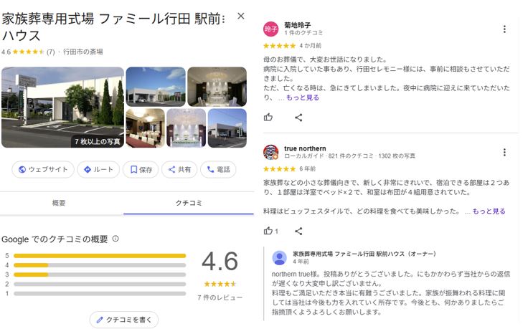Open the three-dot menu beside the place title

click(224, 19)
